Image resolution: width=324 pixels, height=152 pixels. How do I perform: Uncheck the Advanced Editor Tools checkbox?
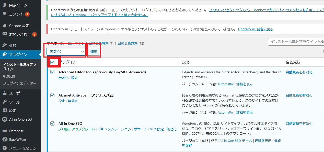pos(52,72)
